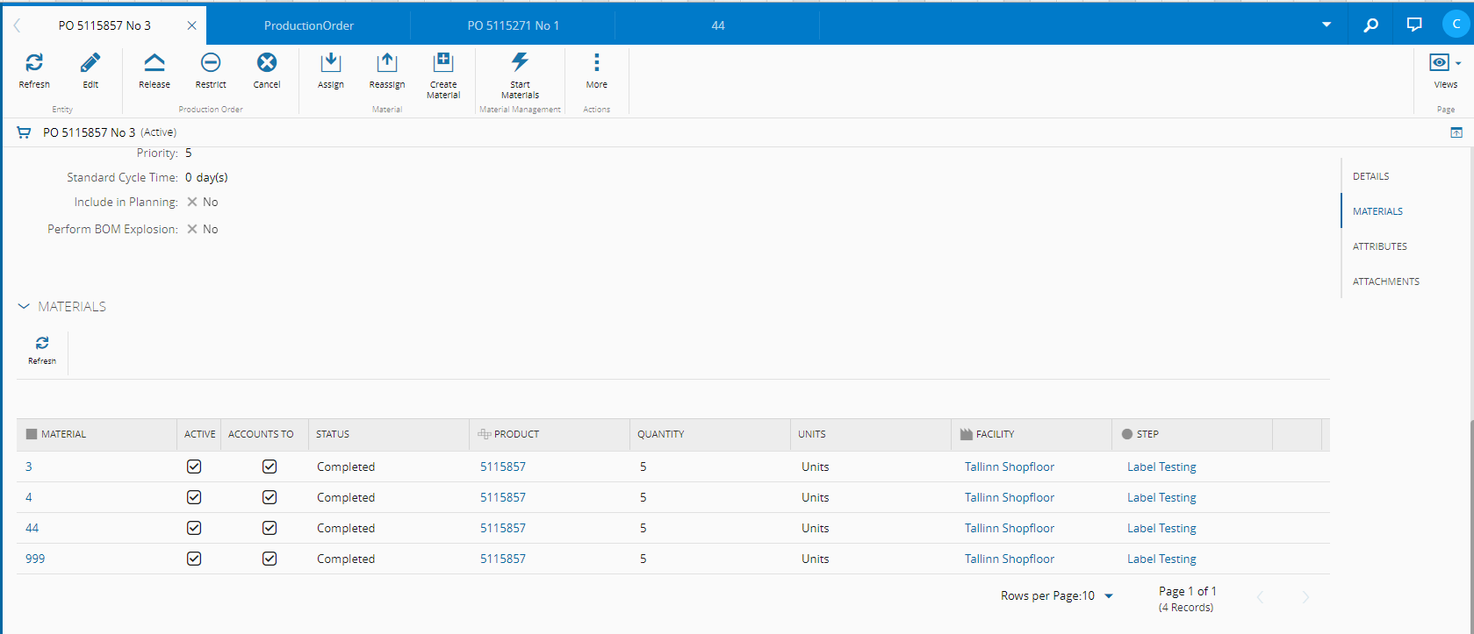Open material 999 link
The width and height of the screenshot is (1474, 634).
[x=35, y=559]
